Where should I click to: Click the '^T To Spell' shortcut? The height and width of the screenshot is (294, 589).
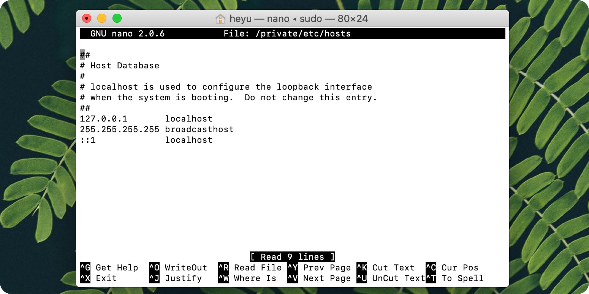click(455, 278)
